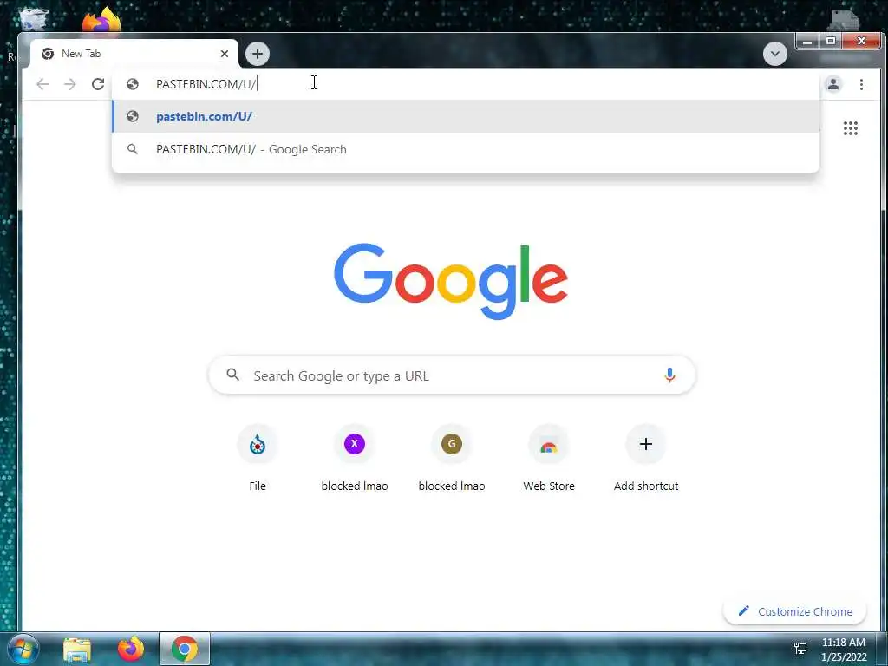
Task: Click the magnifier icon in search box
Action: pyautogui.click(x=232, y=375)
